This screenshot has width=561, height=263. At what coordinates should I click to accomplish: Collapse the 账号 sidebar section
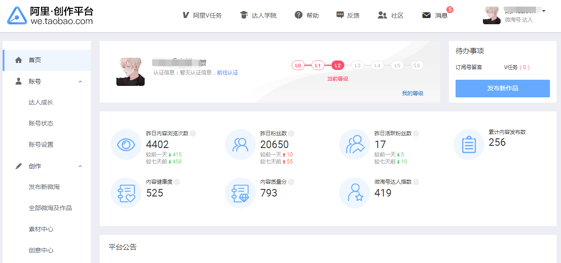click(x=80, y=81)
